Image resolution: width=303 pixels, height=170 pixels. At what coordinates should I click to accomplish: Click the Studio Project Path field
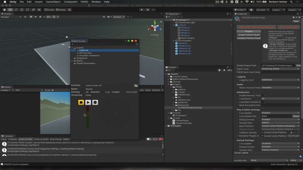278,66
